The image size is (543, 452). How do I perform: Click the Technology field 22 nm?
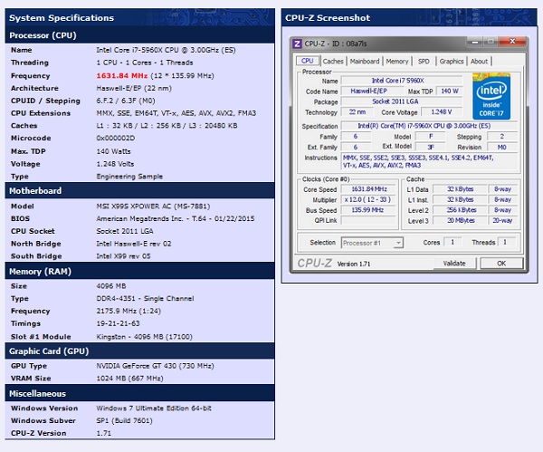point(357,112)
